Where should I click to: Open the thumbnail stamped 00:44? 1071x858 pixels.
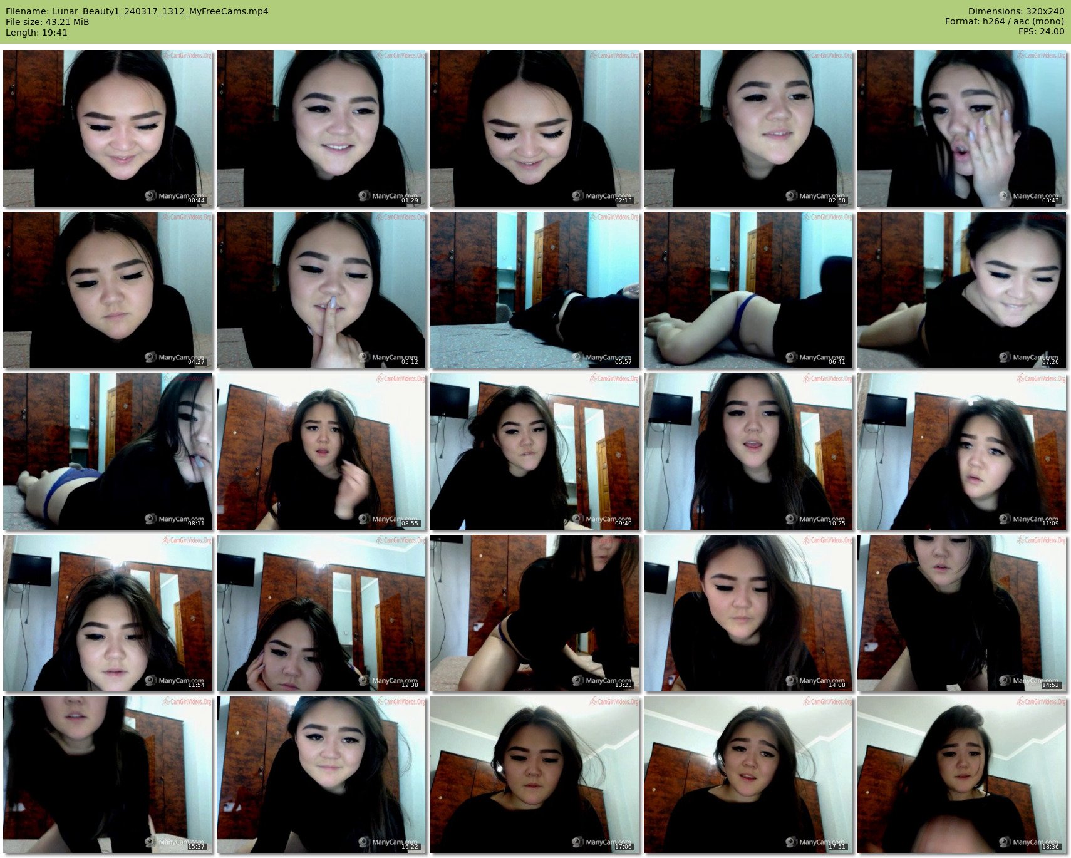tap(108, 128)
